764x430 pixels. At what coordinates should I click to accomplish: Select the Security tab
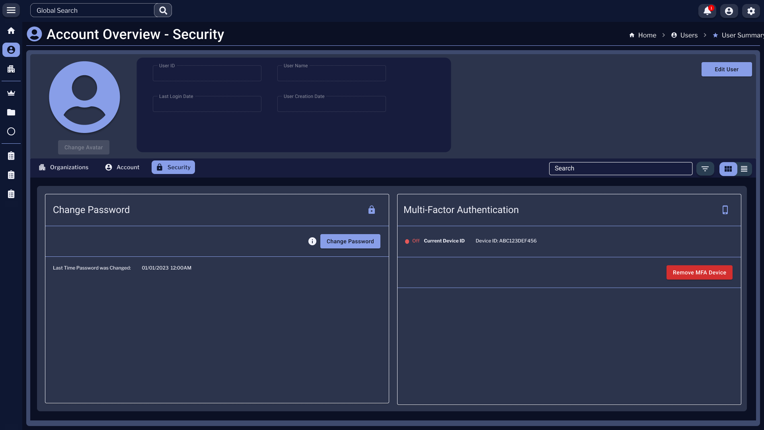[x=173, y=167]
